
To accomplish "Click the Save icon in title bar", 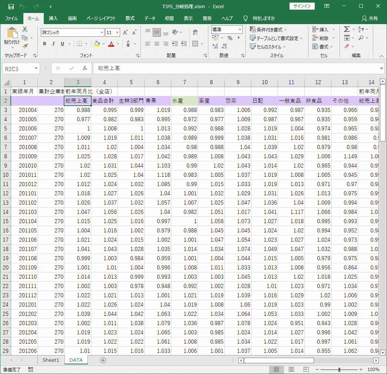I will coord(11,6).
